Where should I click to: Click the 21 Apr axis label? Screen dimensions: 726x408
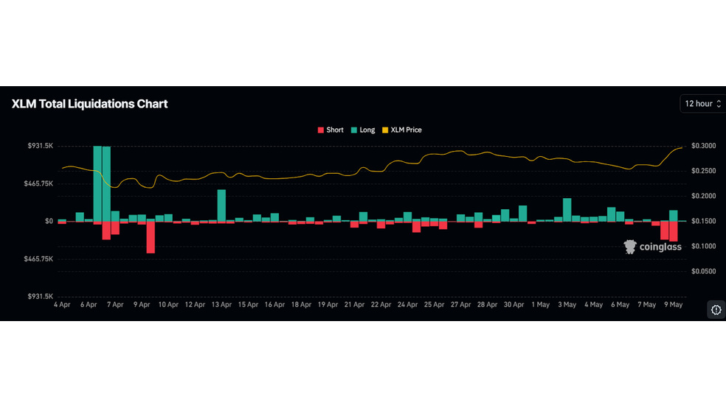(x=354, y=304)
